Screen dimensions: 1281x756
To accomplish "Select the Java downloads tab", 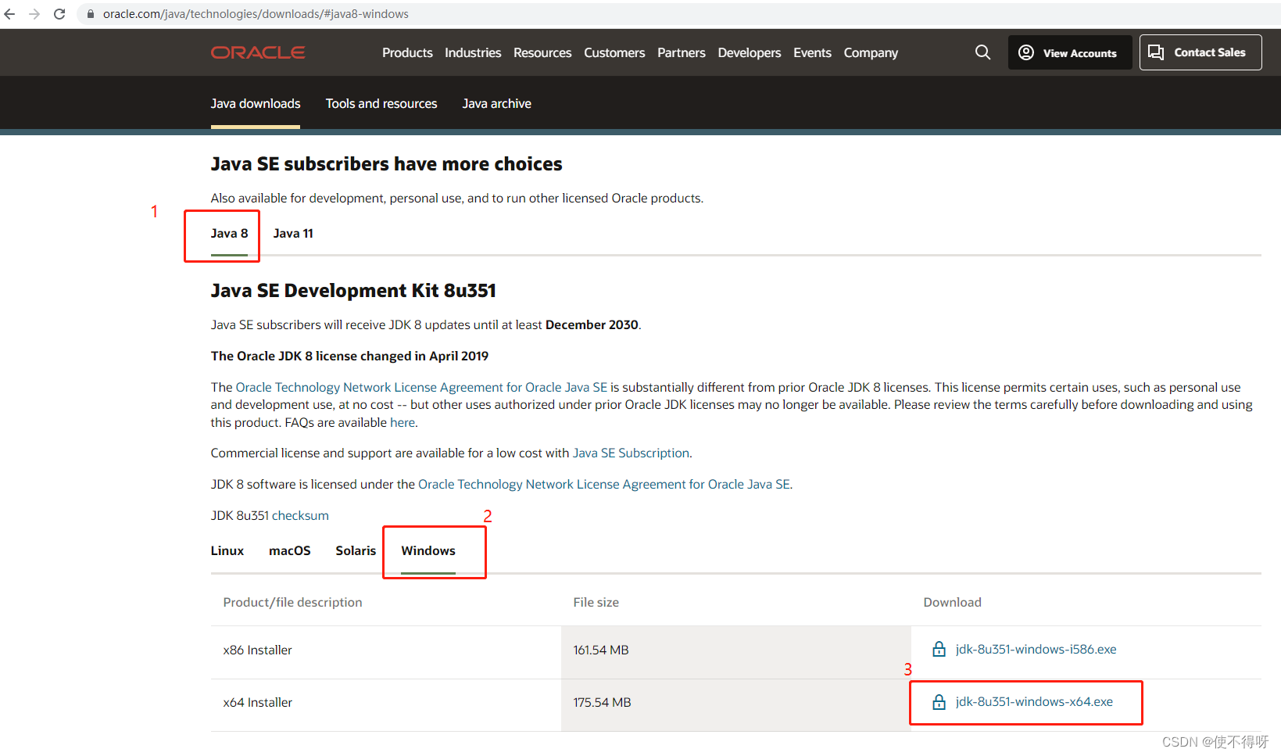I will 256,103.
